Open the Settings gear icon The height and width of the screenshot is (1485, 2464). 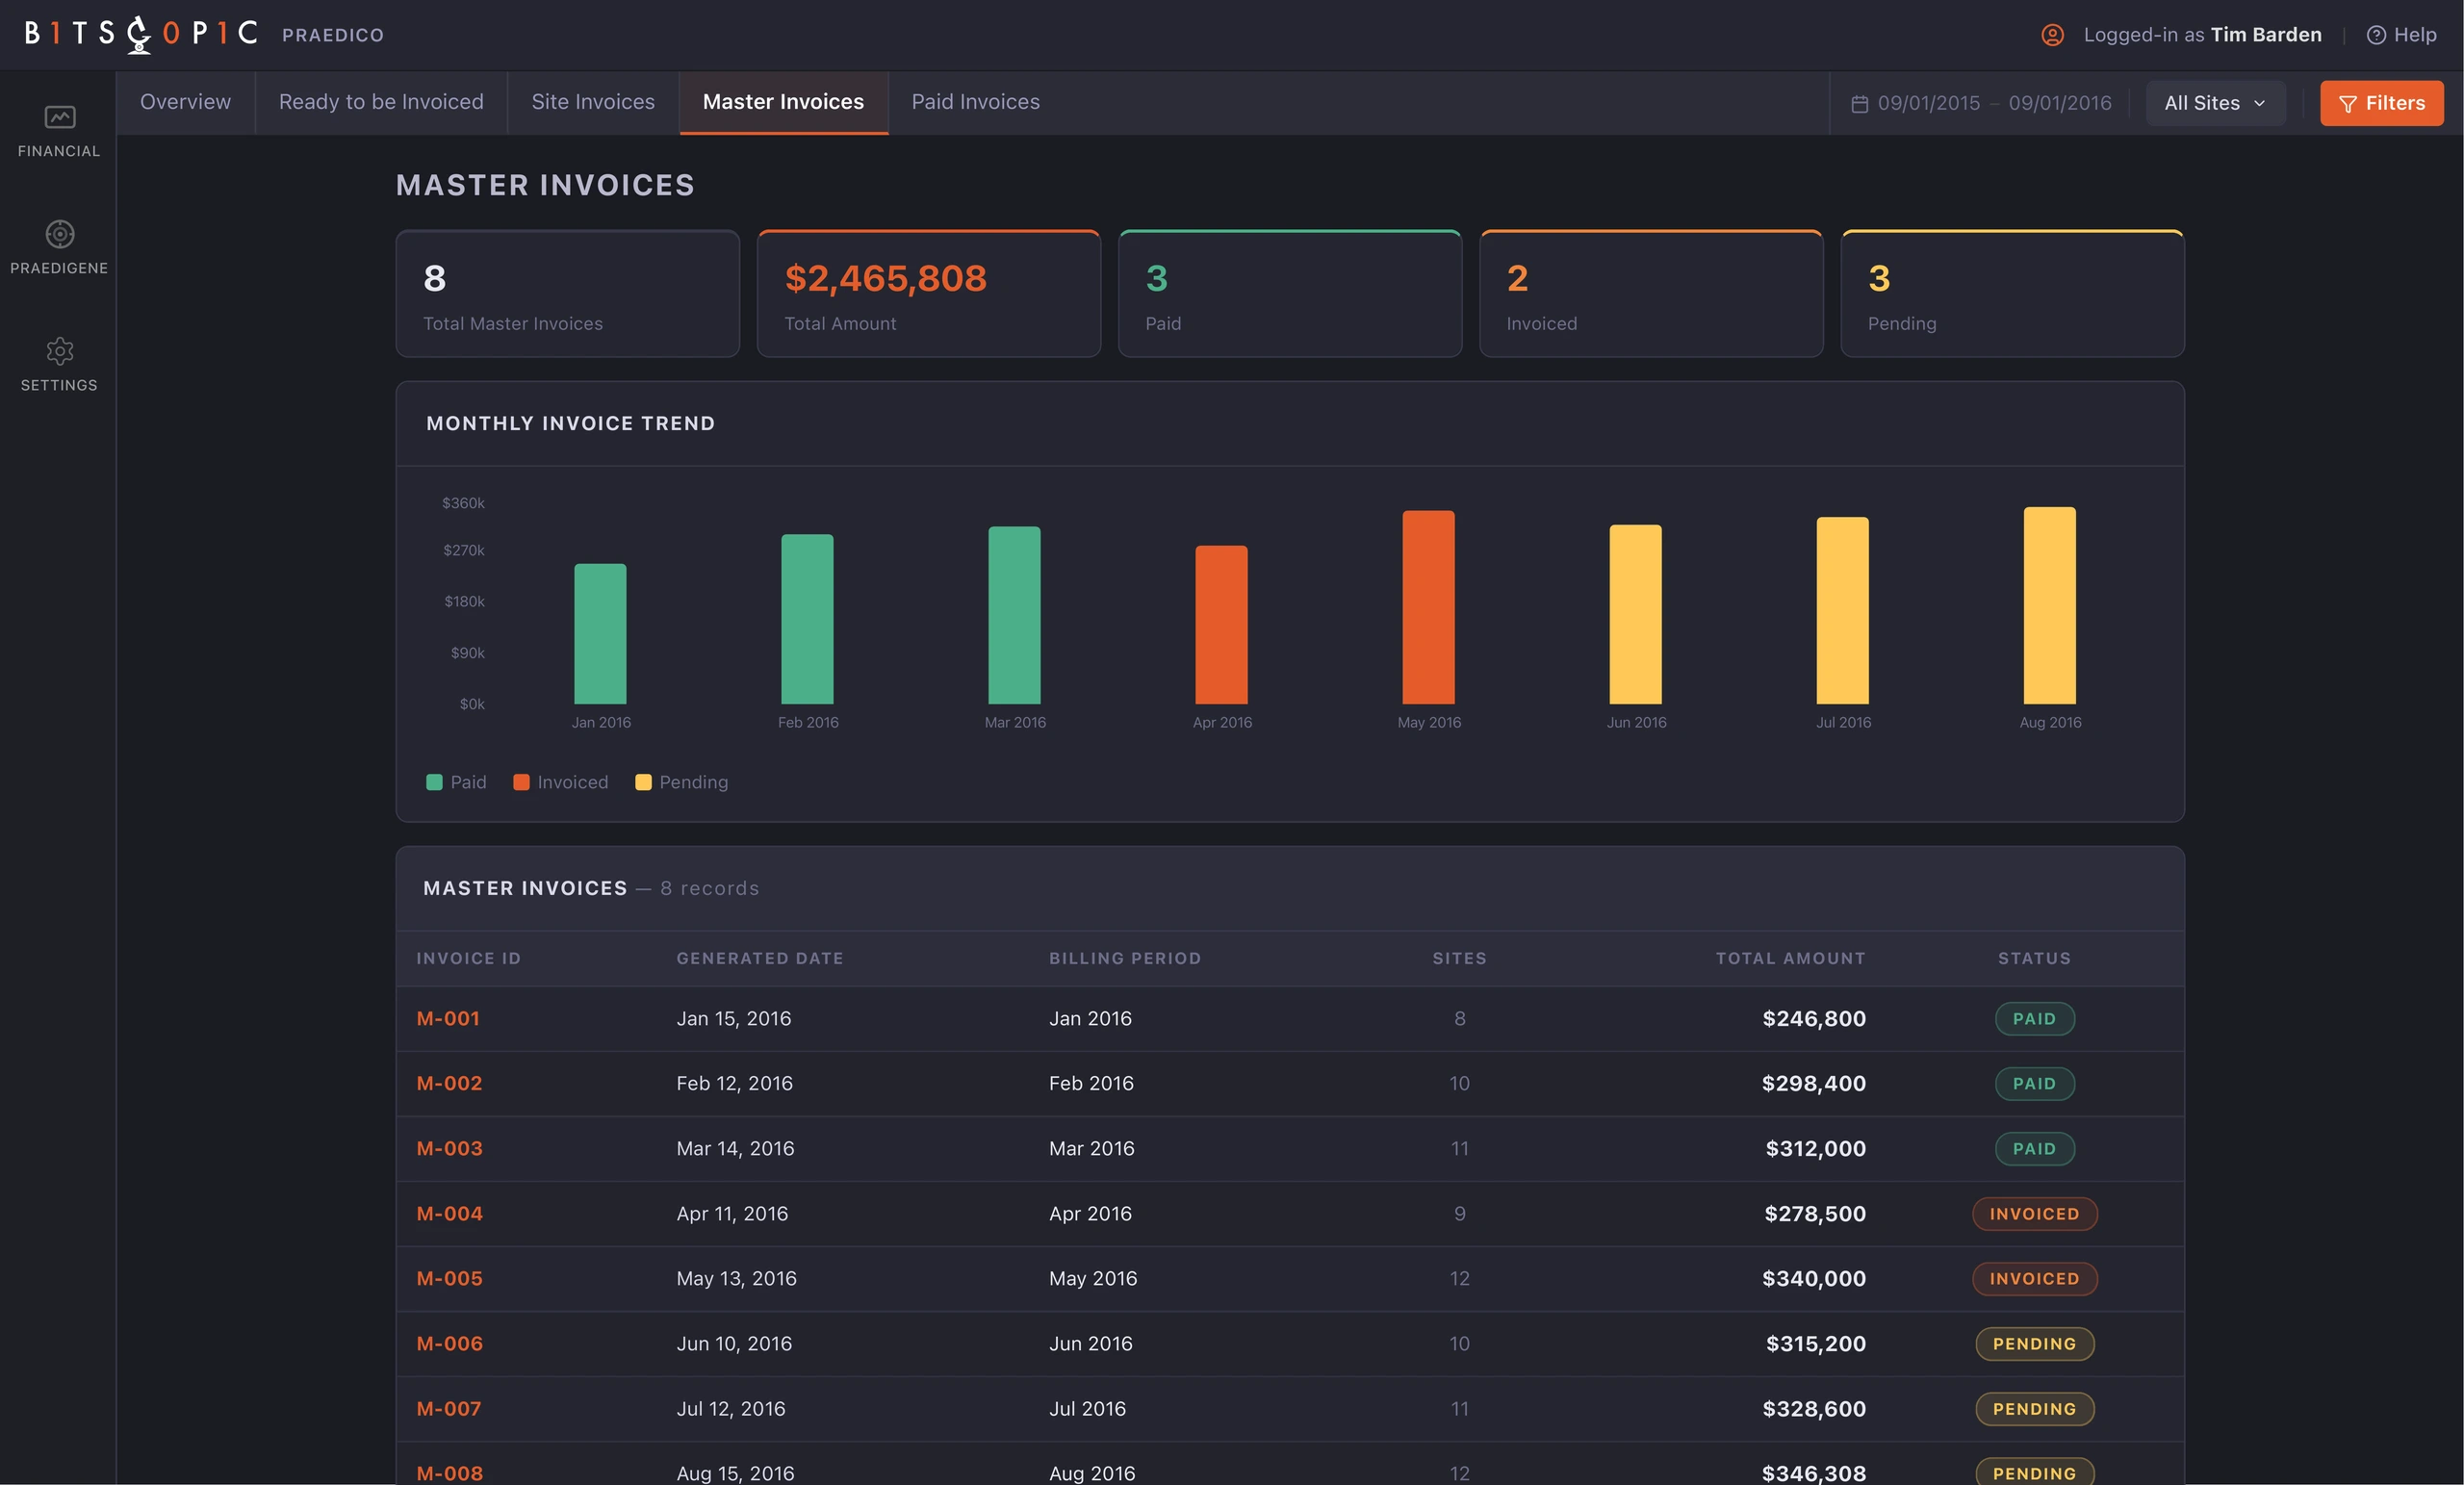[59, 351]
